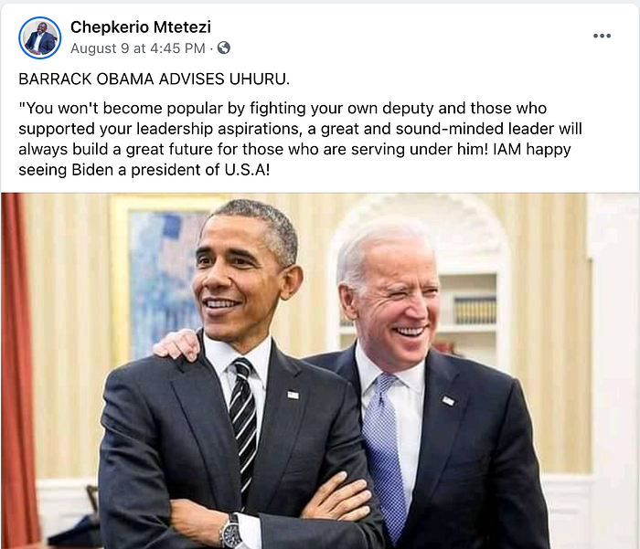This screenshot has width=640, height=549.
Task: Click the flag lapel pin on striped-tie man
Action: pos(293,395)
